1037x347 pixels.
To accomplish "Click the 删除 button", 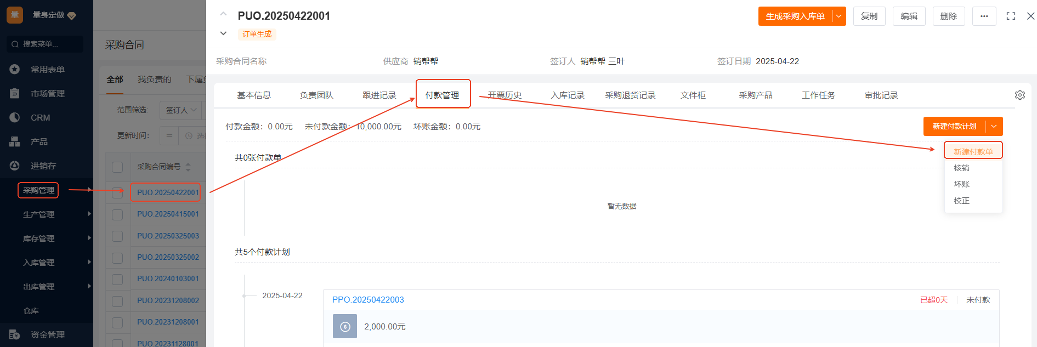I will pos(949,16).
